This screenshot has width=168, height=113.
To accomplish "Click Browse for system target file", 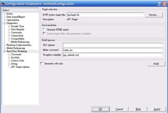I will 154,15.
